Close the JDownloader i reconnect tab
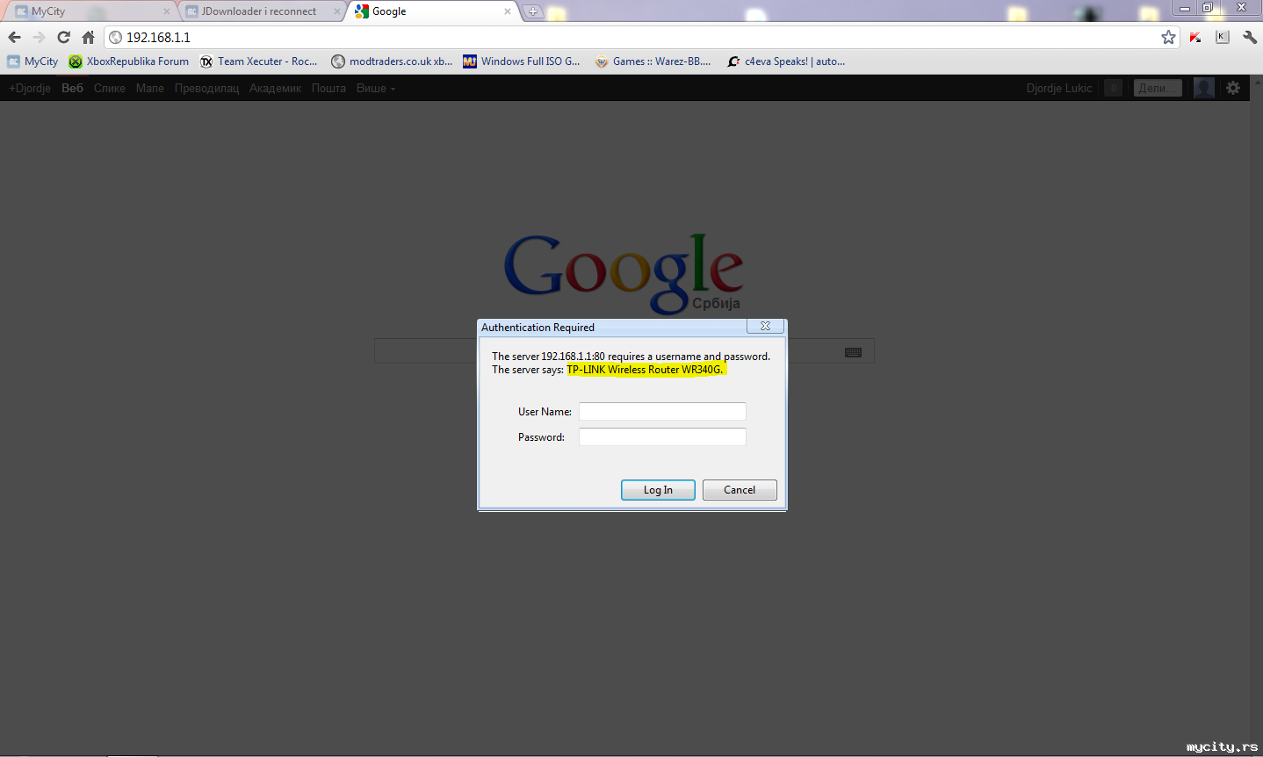 coord(337,11)
